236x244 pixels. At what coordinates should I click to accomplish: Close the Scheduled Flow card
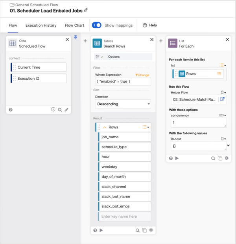(x=67, y=40)
